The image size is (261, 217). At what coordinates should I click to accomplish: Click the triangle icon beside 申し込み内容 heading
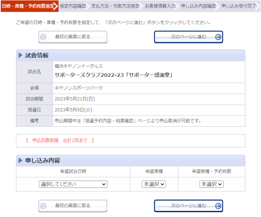click(x=20, y=161)
